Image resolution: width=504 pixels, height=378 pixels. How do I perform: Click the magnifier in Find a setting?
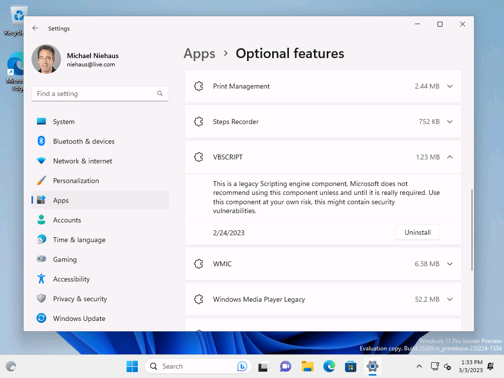pos(160,93)
